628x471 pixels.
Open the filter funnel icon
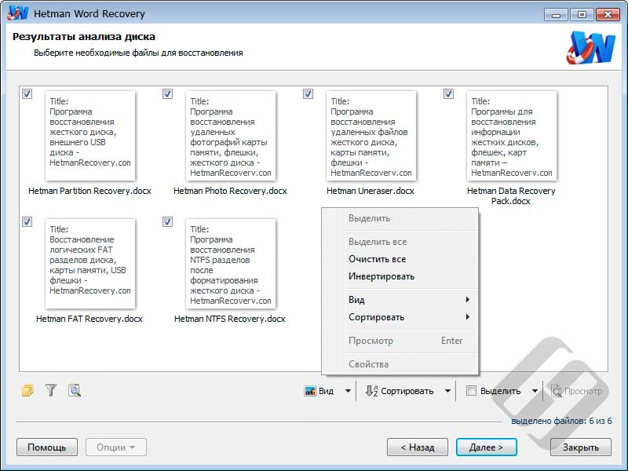(x=51, y=390)
